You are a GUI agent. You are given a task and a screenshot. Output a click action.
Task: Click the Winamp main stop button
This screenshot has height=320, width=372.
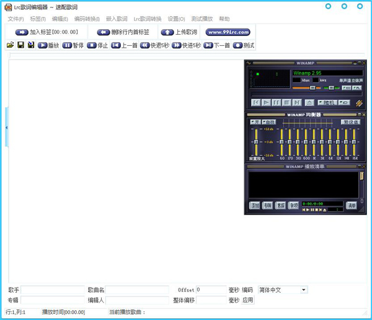click(286, 102)
